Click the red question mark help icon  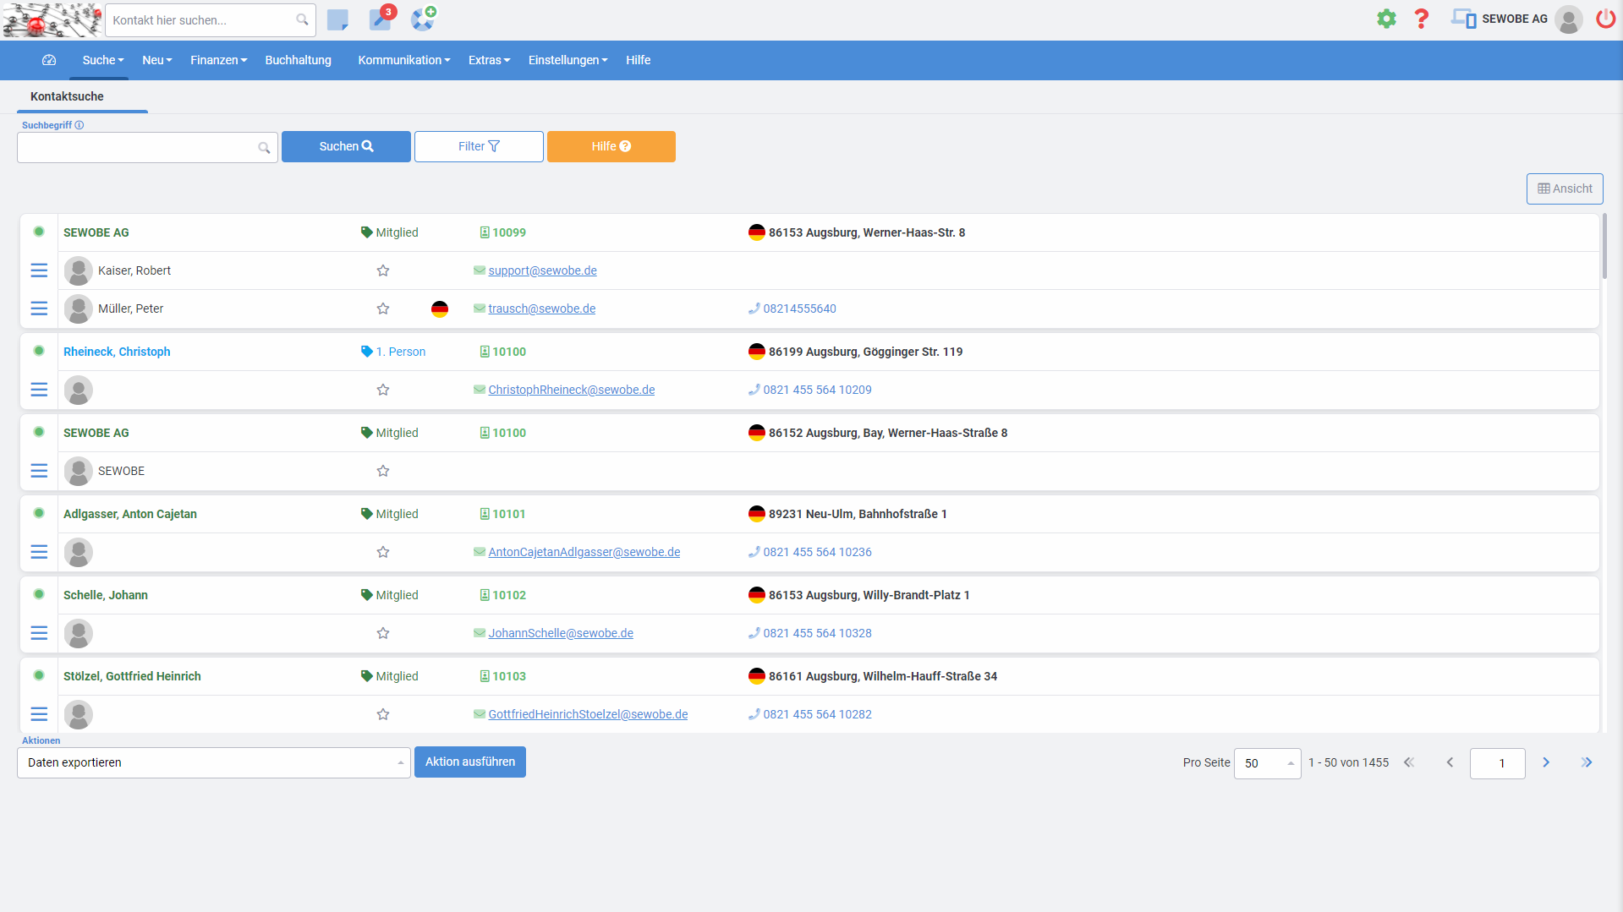point(1422,19)
